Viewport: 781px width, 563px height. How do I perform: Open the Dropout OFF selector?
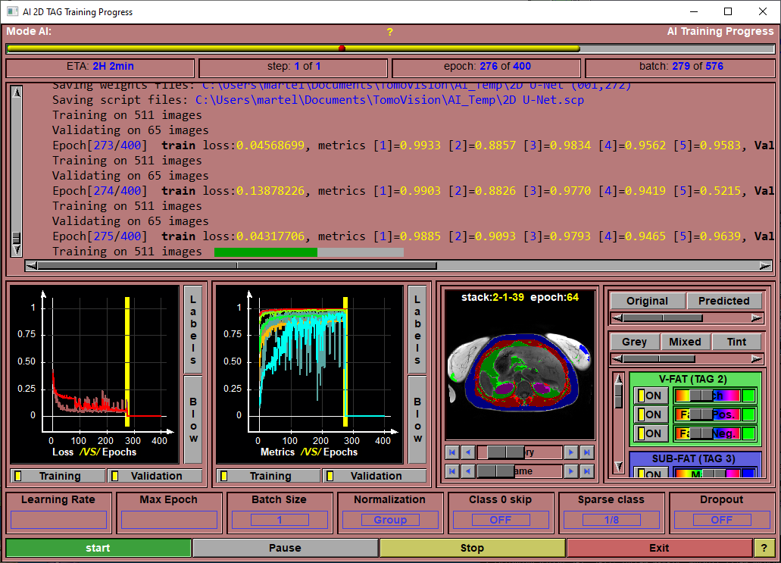point(721,520)
